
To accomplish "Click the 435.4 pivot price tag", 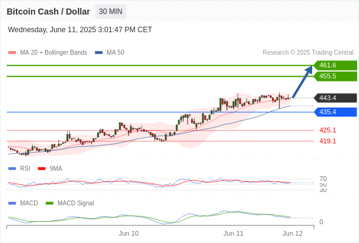I will [x=335, y=112].
